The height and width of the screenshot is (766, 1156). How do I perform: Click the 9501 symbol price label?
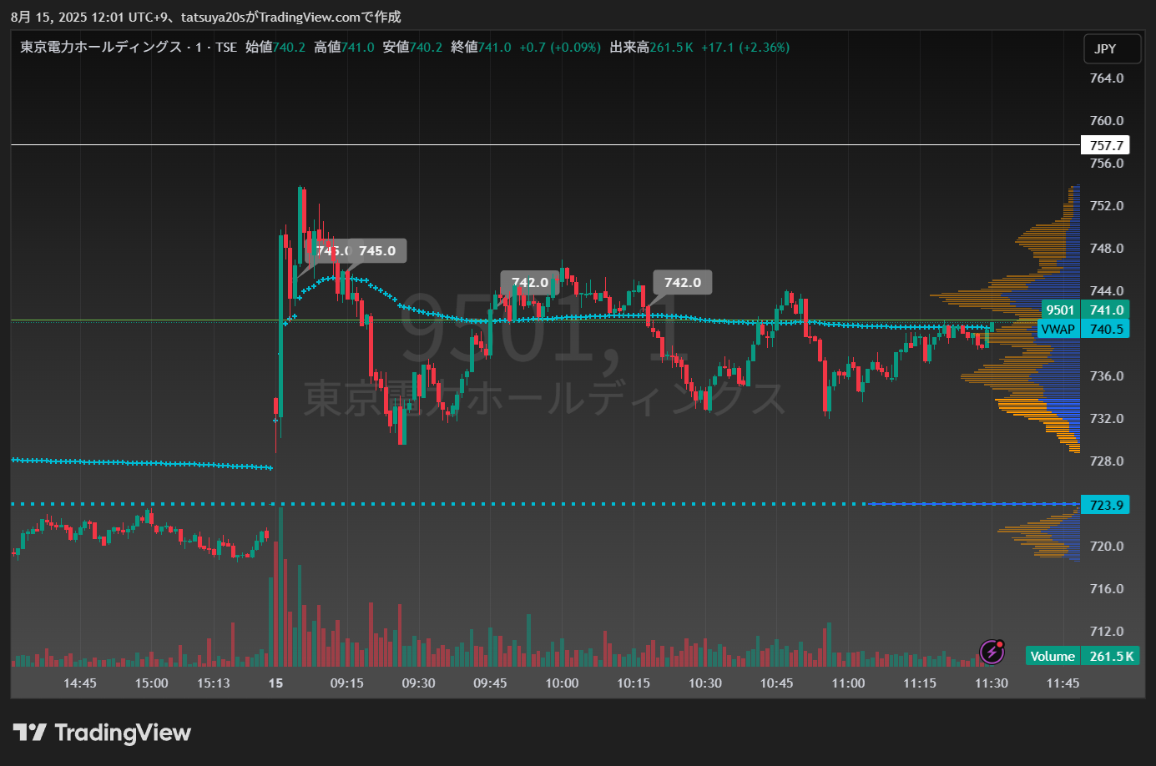click(1060, 310)
